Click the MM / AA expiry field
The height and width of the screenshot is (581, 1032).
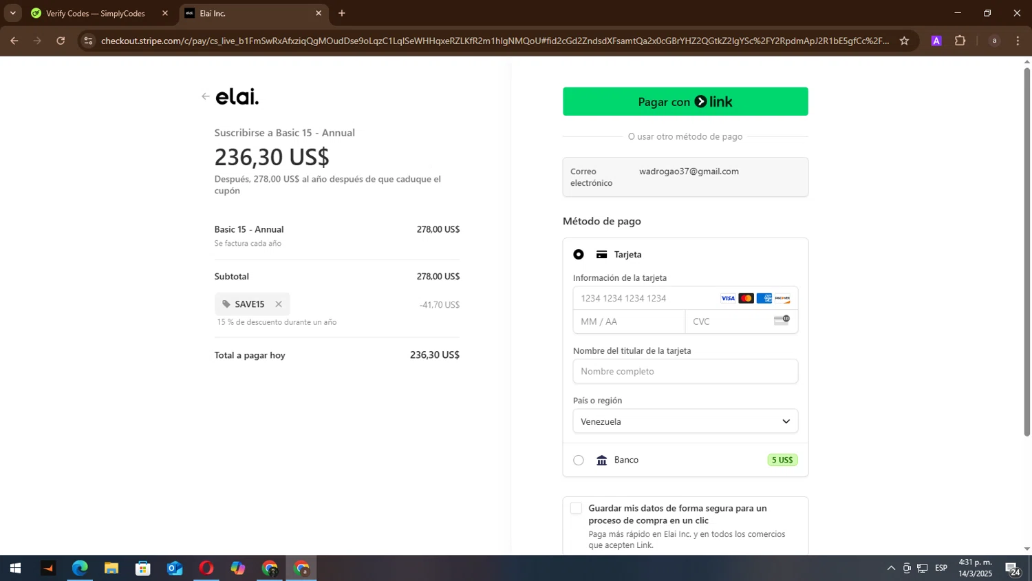629,321
